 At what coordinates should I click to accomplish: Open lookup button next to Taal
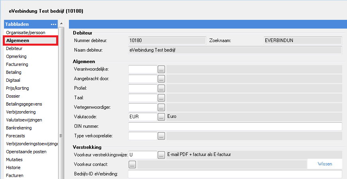pos(161,98)
